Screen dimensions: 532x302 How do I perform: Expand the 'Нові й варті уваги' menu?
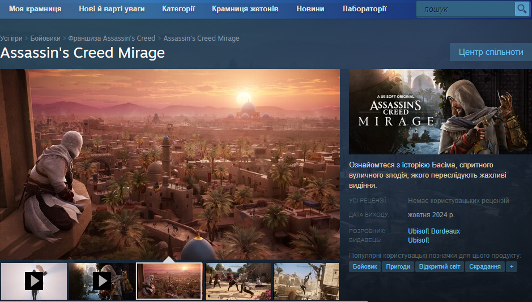click(112, 9)
